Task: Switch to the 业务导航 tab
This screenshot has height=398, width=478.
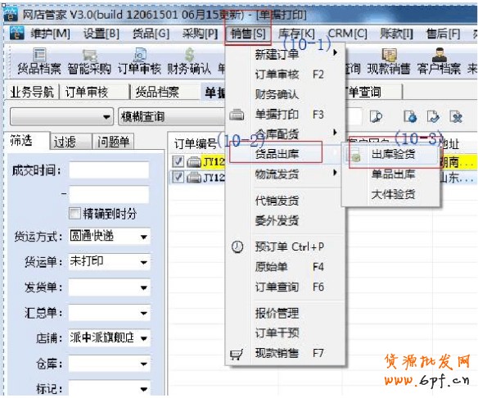Action: click(32, 92)
